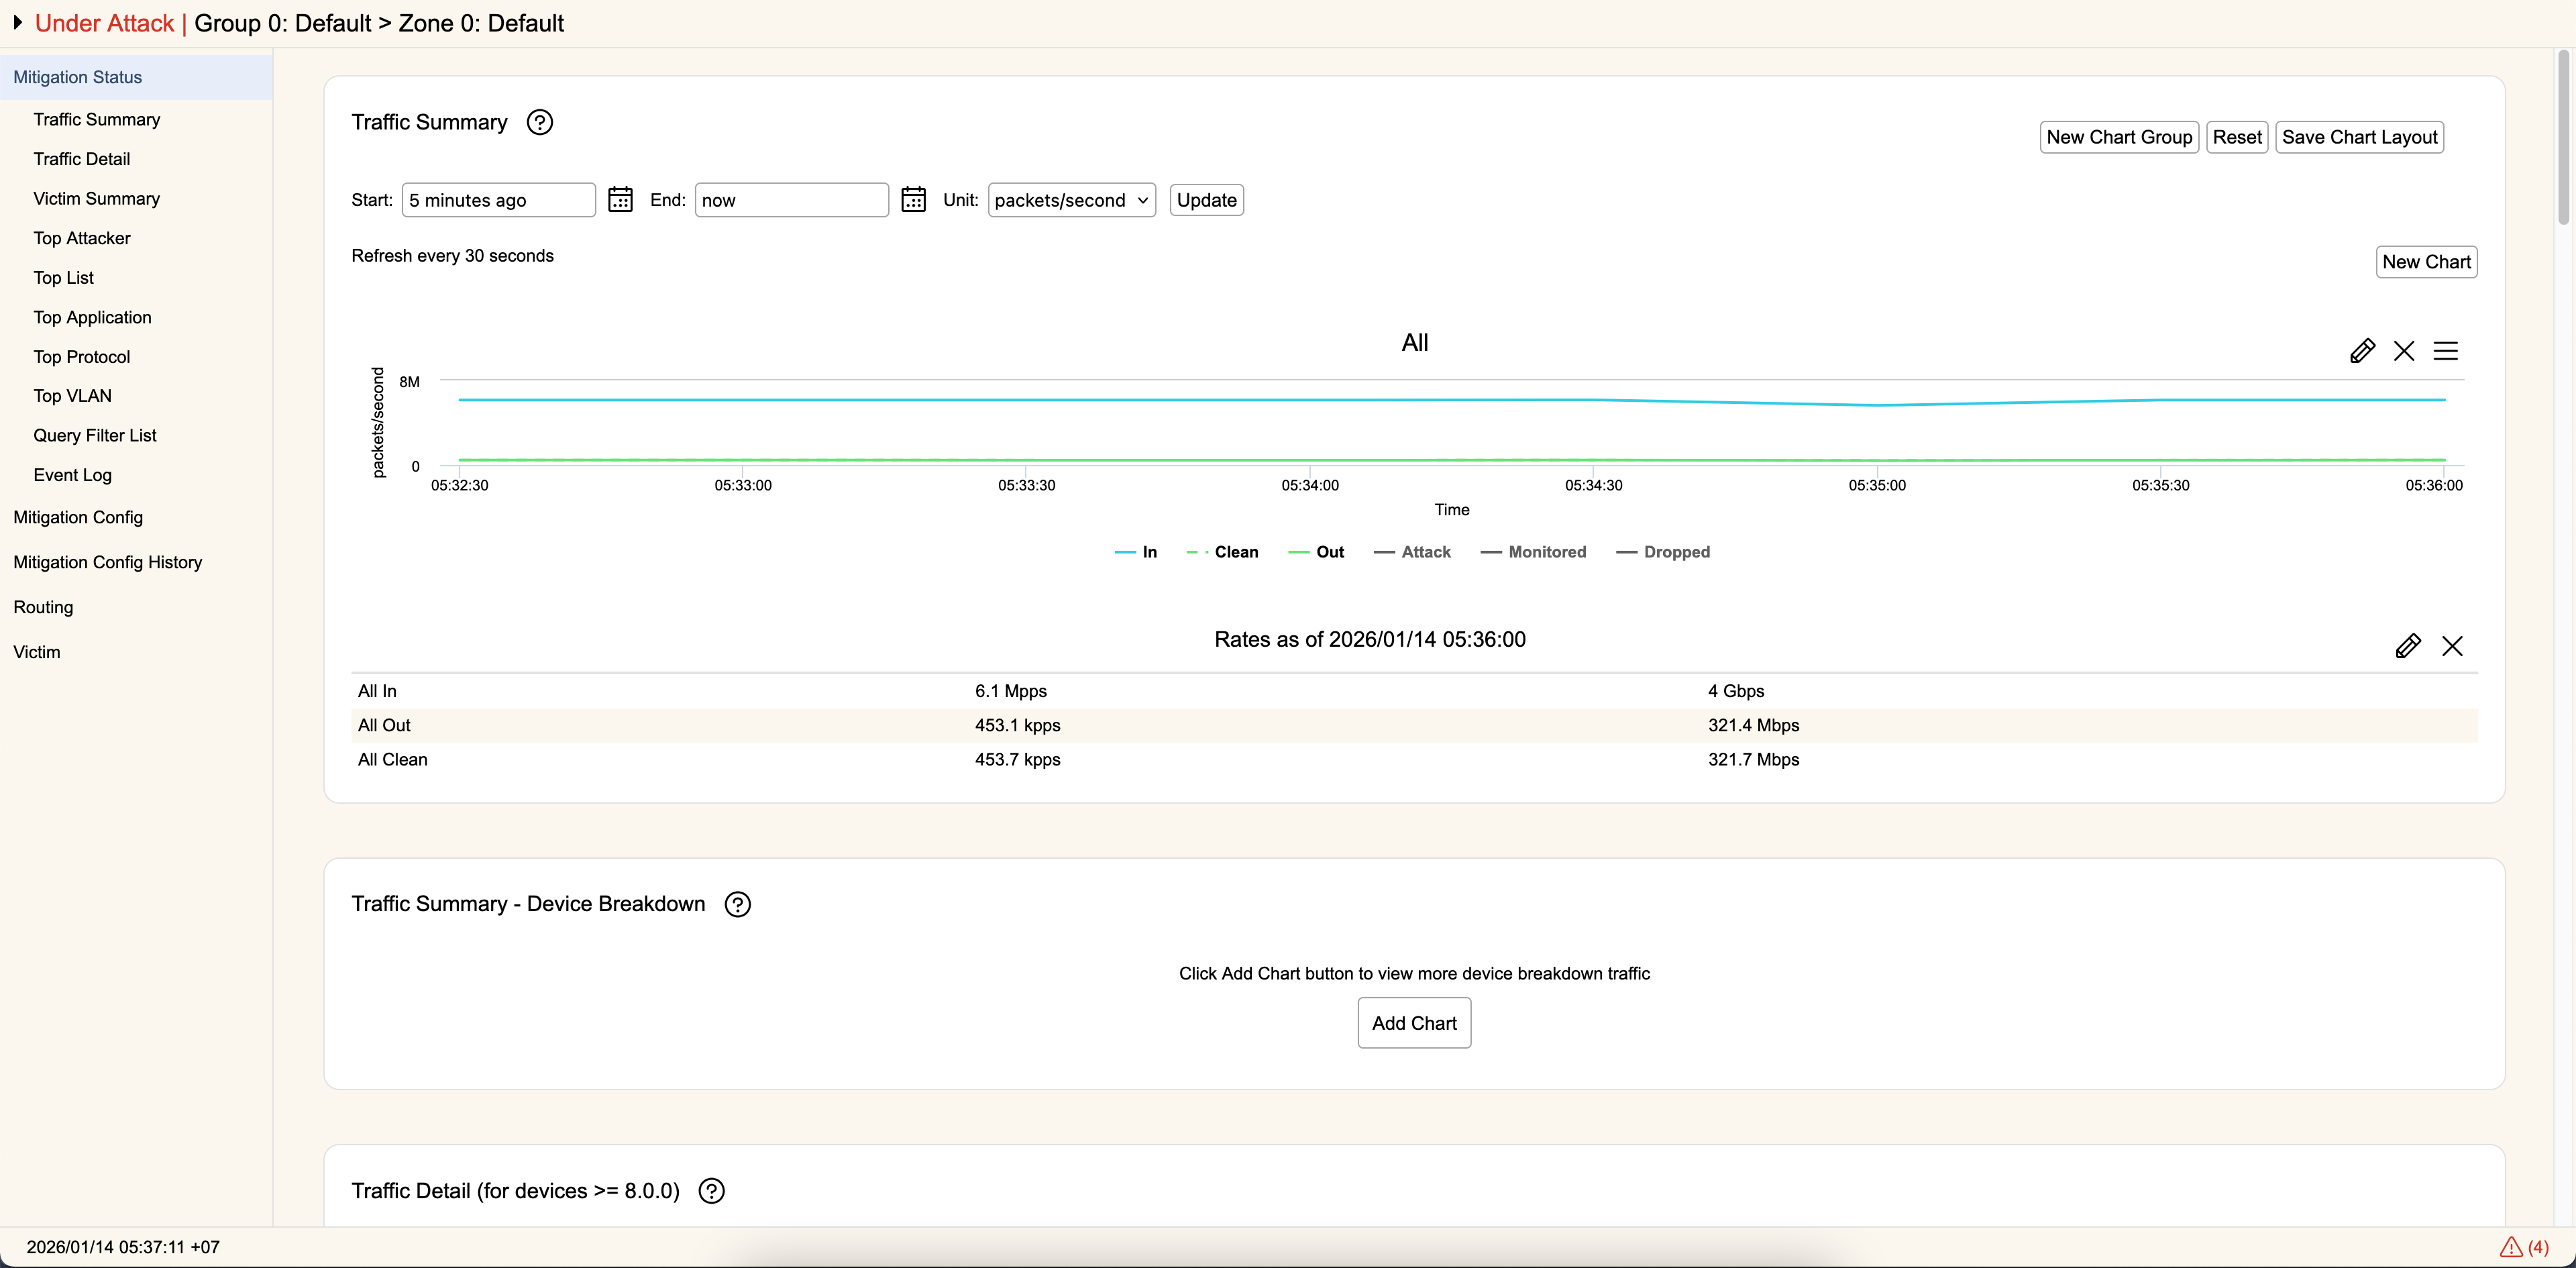Screen dimensions: 2576x1268
Task: Open Top Attacker in sidebar
Action: [x=82, y=238]
